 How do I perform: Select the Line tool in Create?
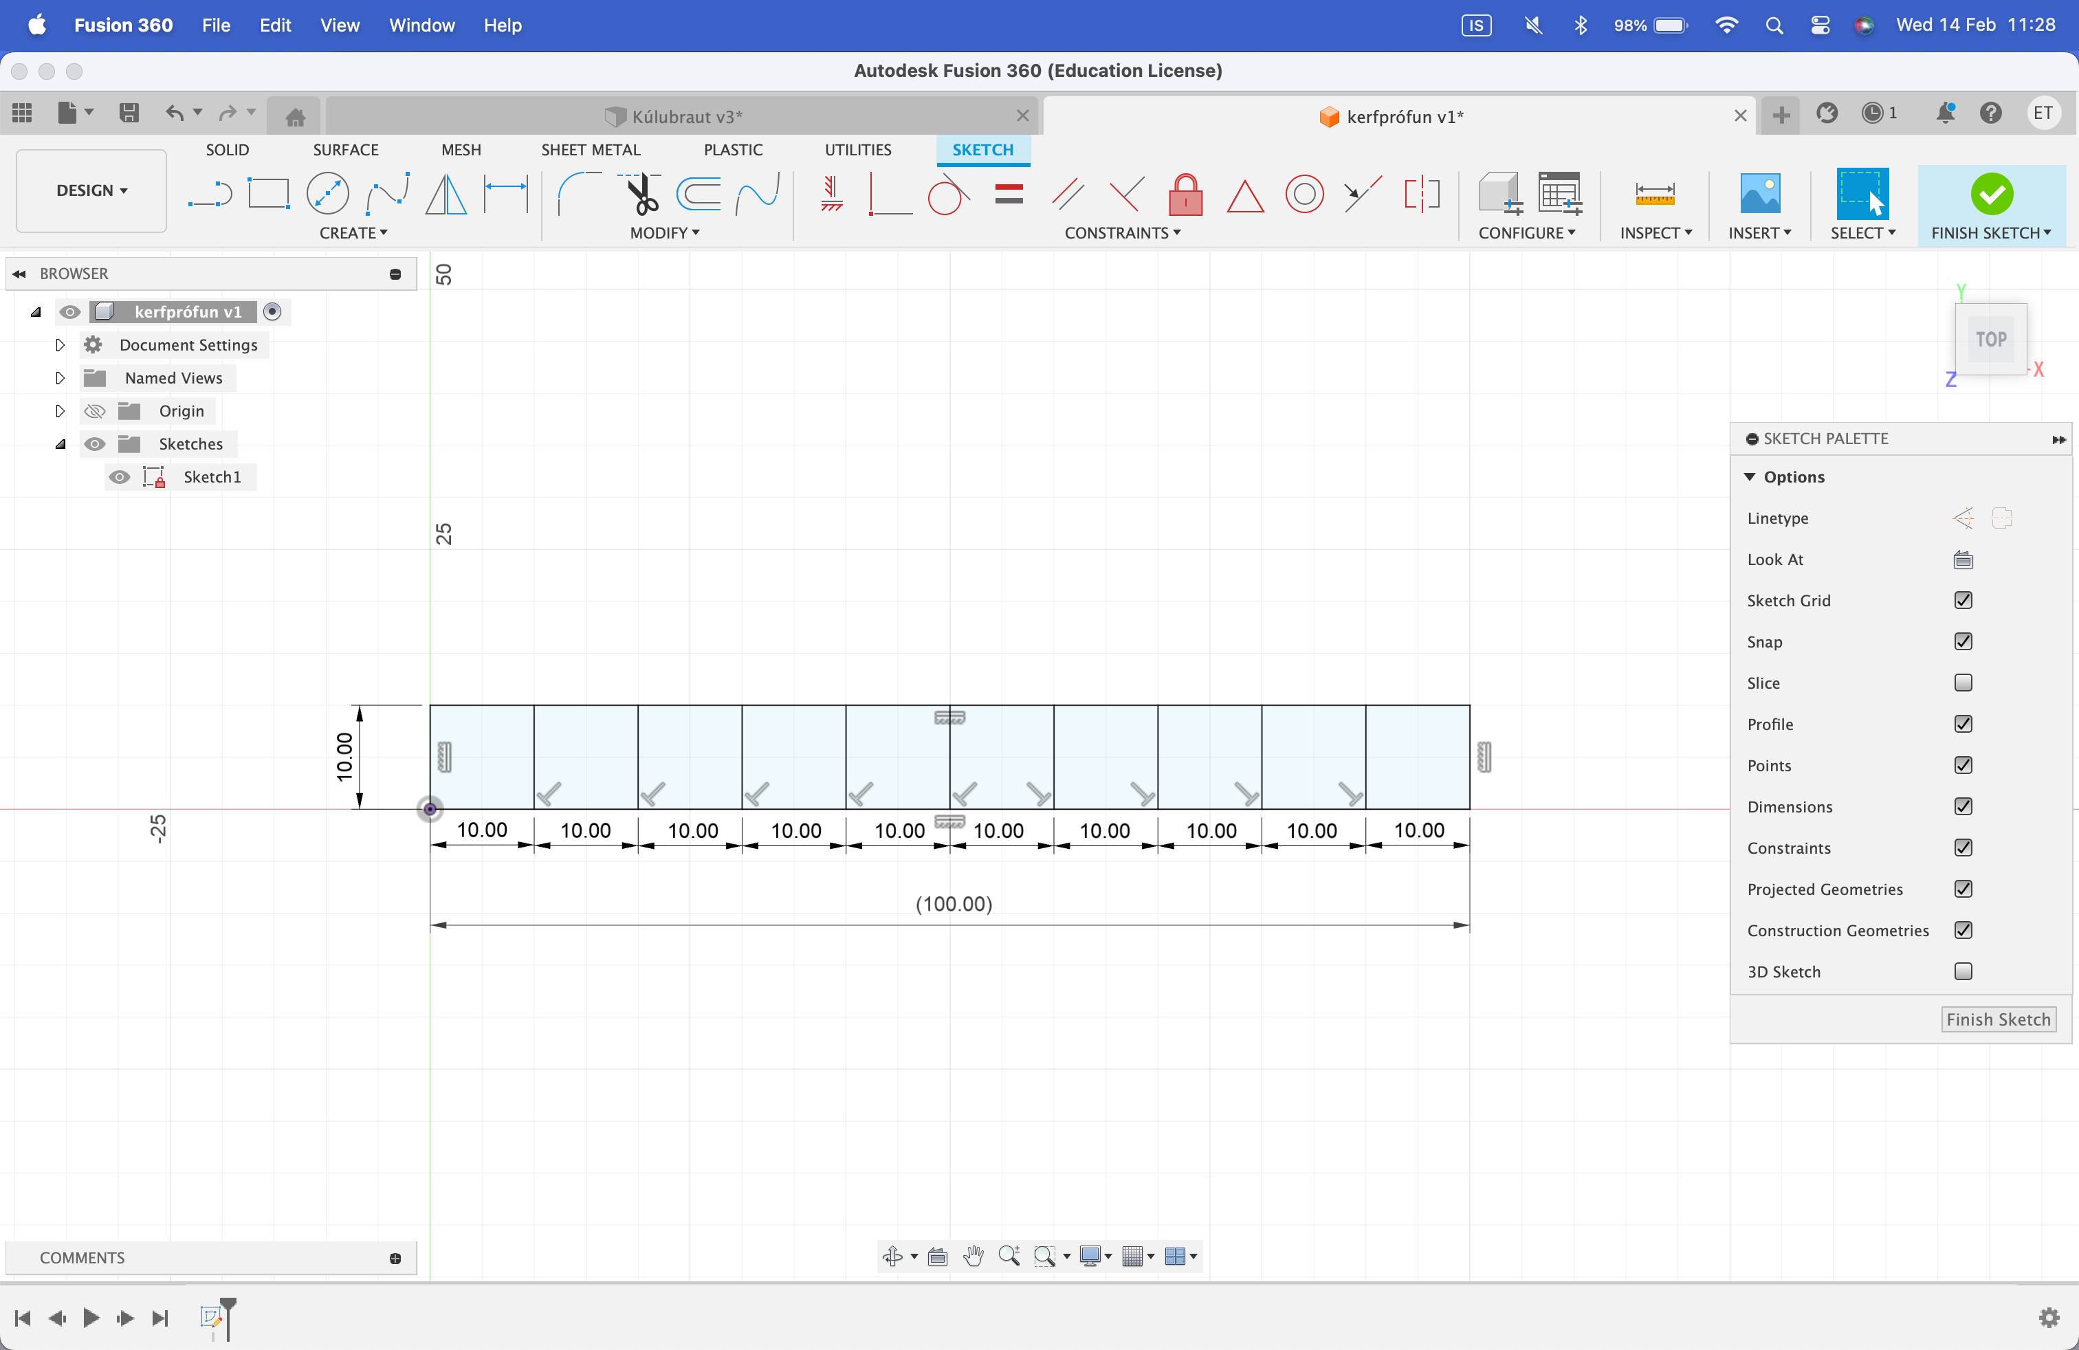210,194
